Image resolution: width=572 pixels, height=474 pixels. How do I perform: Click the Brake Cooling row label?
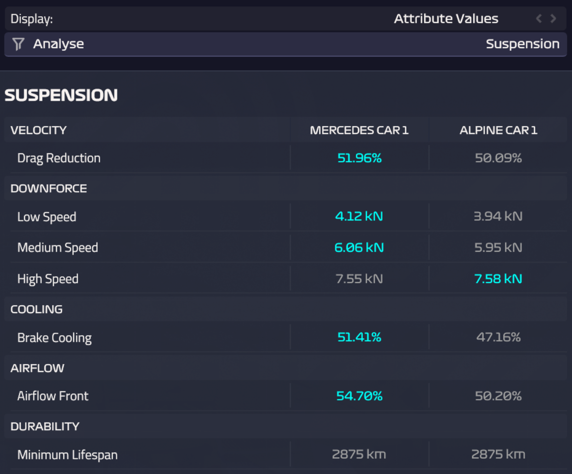pyautogui.click(x=54, y=338)
